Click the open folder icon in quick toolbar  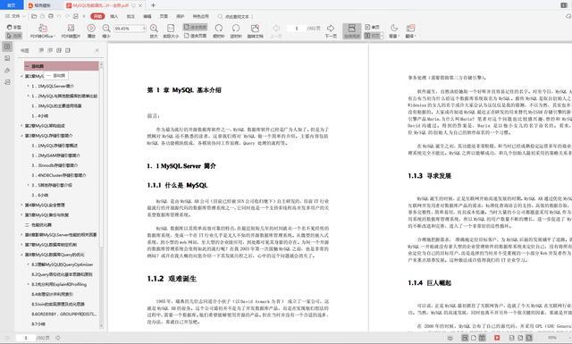[x=34, y=16]
